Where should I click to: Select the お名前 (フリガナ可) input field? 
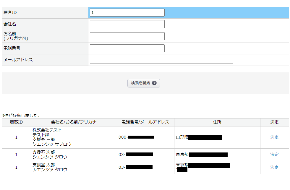coord(127,36)
